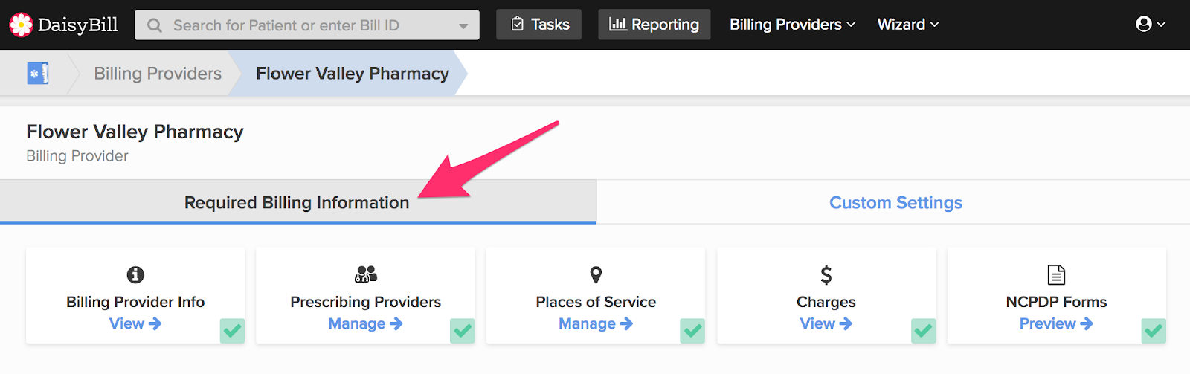Open the user account menu
Screen dimensions: 1190x374
(x=1150, y=25)
